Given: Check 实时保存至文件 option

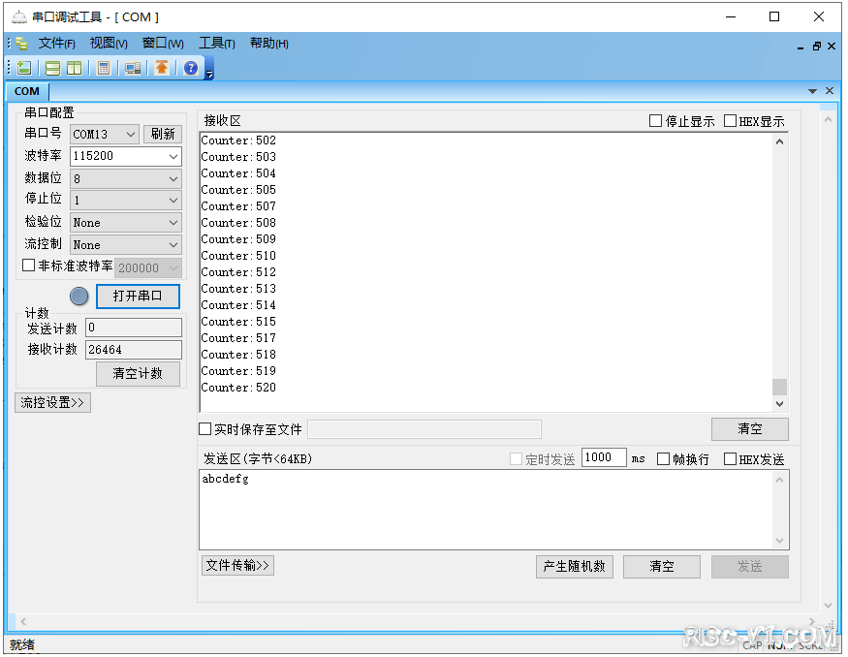Looking at the screenshot, I should [x=204, y=429].
